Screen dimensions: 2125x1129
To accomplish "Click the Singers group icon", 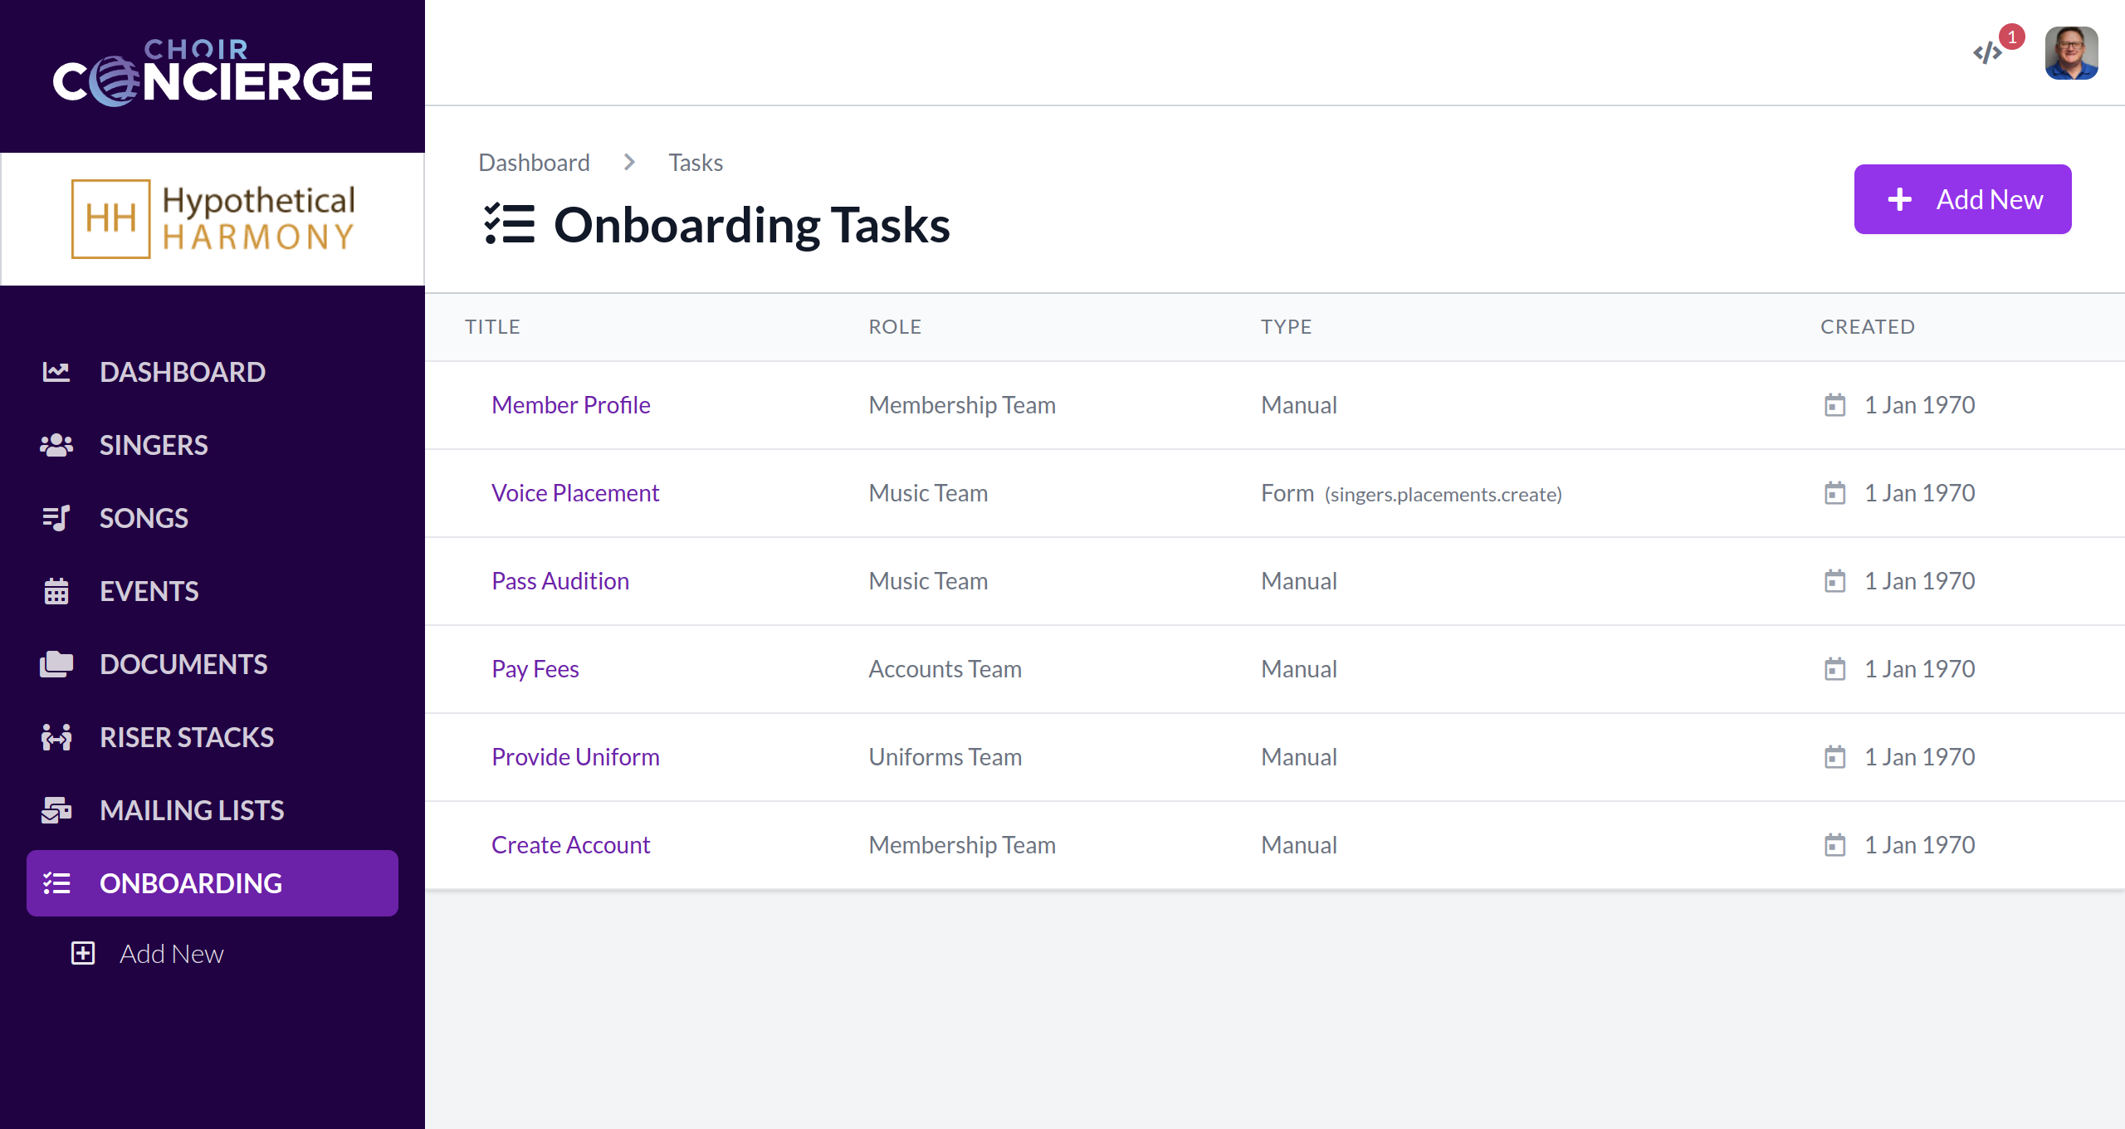I will [56, 445].
